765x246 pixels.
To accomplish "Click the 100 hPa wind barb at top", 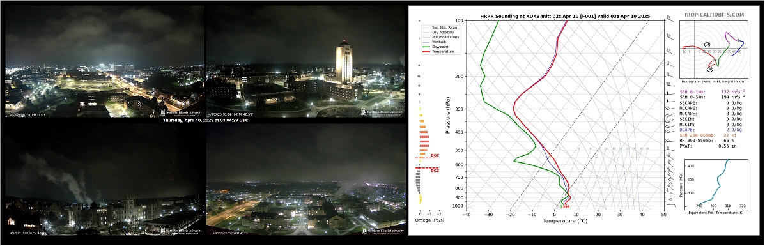I will (671, 19).
